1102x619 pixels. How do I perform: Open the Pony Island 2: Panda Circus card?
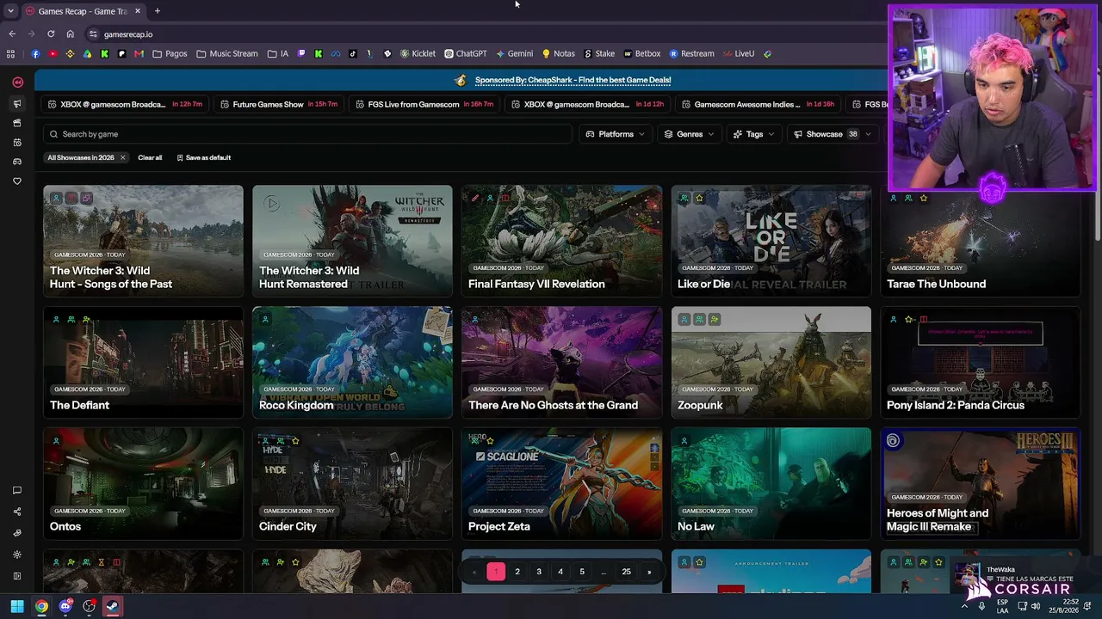[981, 362]
